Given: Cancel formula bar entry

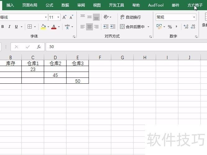Looking at the screenshot, I should (x=16, y=47).
